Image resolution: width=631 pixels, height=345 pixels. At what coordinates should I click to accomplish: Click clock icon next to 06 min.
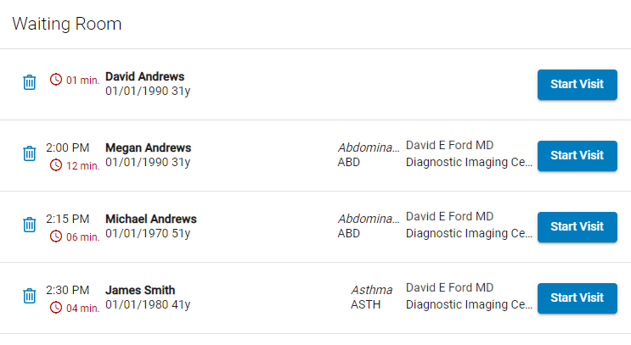coord(56,236)
